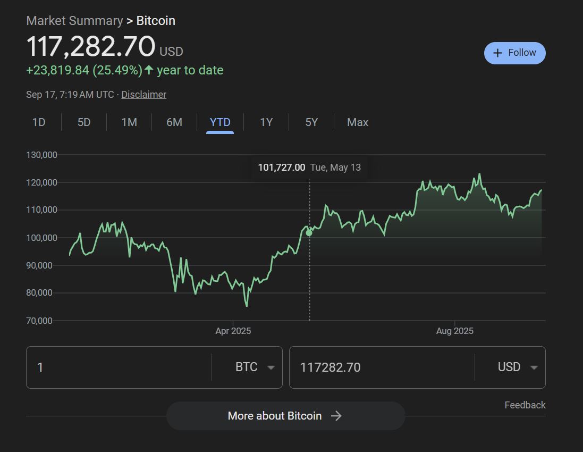583x452 pixels.
Task: Click the 80,000 y-axis label
Action: 39,293
